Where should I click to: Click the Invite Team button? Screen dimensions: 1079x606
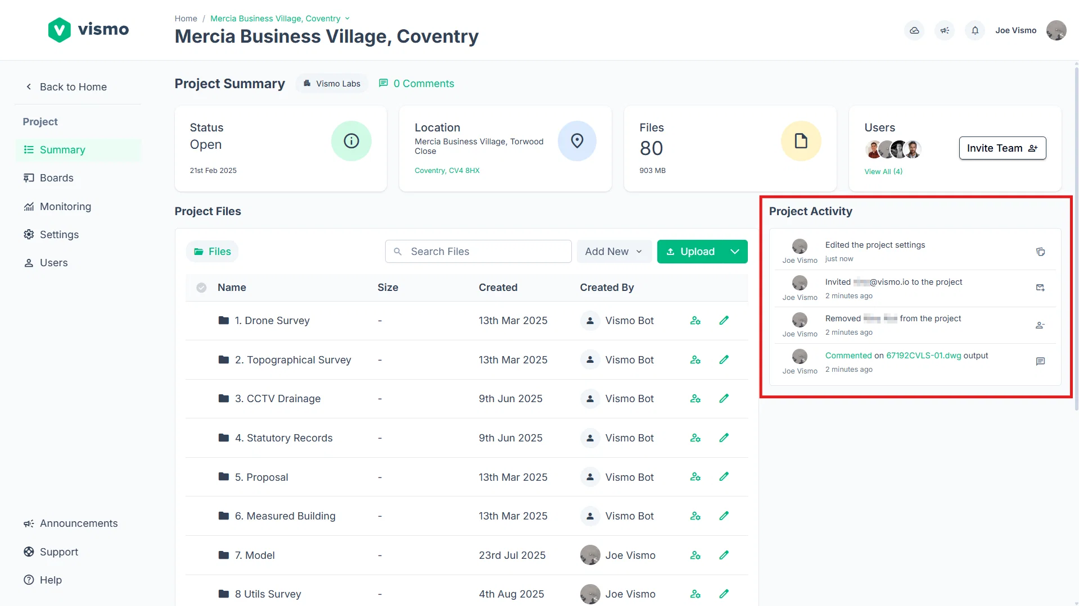click(1002, 148)
